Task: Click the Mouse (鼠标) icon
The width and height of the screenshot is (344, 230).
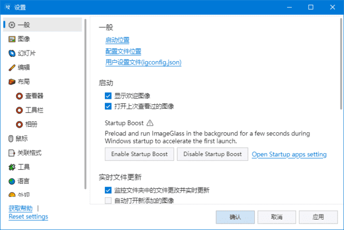Action: 12,139
